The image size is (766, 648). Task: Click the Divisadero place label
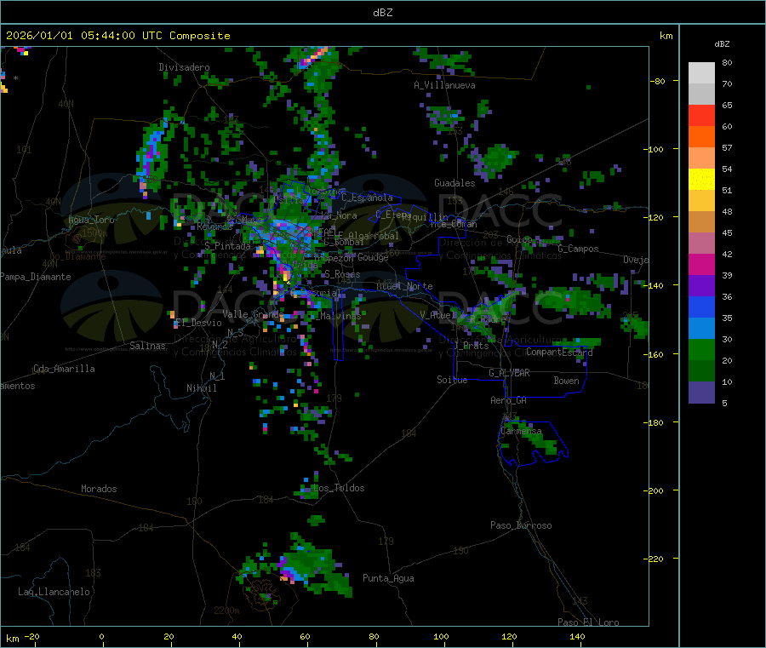tap(184, 67)
